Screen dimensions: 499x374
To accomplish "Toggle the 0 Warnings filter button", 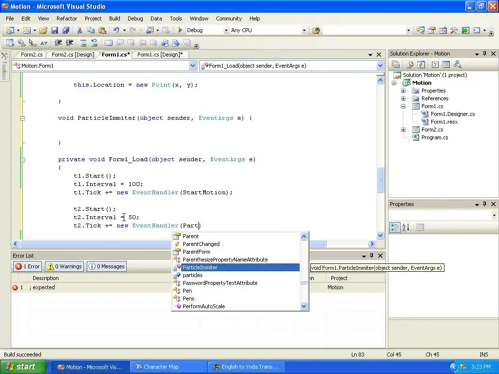I will pyautogui.click(x=64, y=266).
